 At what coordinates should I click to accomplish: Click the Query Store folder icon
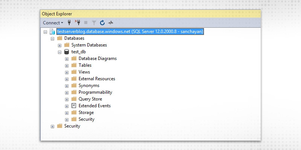click(x=74, y=99)
